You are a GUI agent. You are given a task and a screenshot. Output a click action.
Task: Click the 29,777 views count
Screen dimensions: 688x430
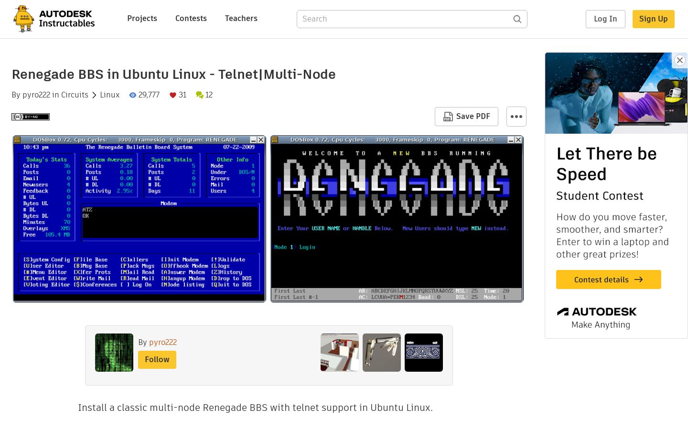149,95
